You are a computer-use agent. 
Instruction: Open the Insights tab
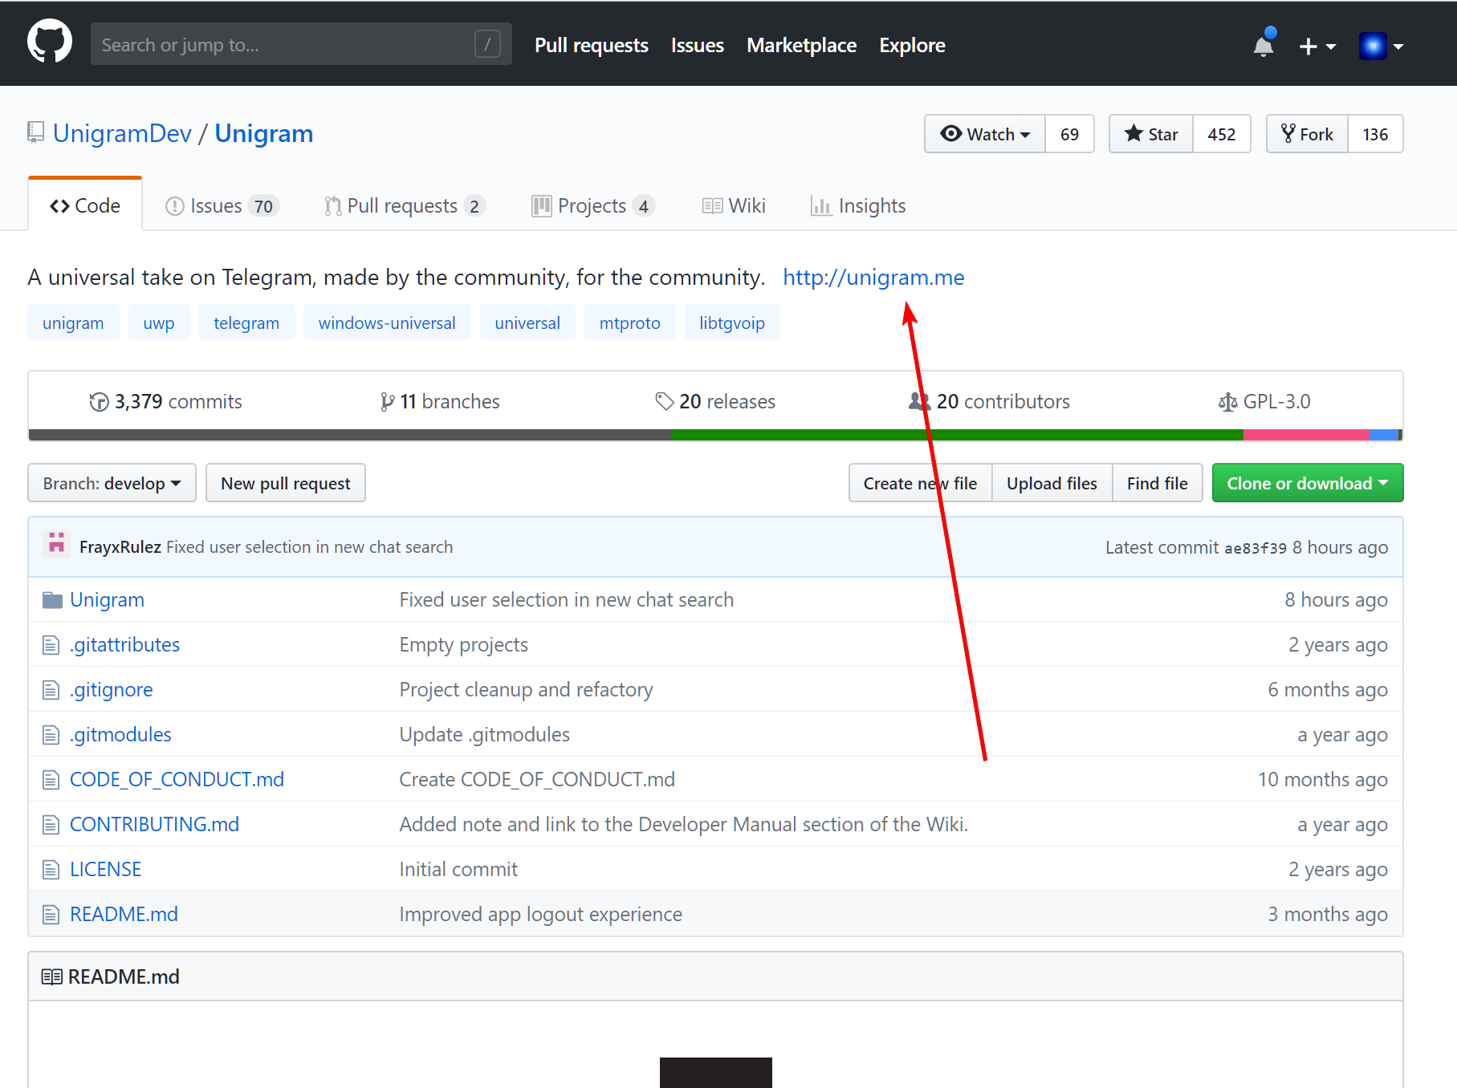(x=858, y=206)
